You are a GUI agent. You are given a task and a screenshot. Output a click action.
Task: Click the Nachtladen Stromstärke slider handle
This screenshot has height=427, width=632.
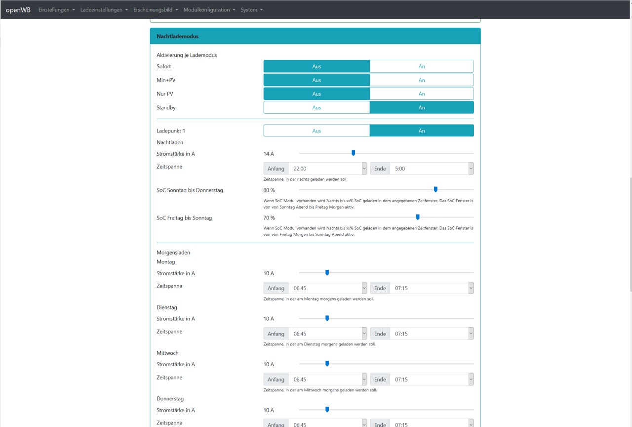(353, 153)
